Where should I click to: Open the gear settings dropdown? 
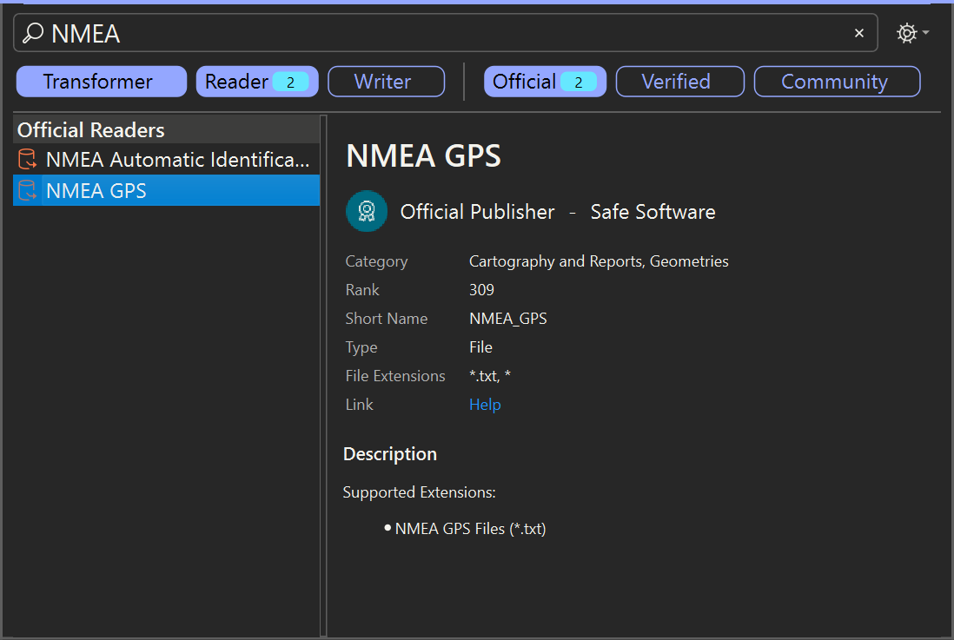[x=912, y=33]
